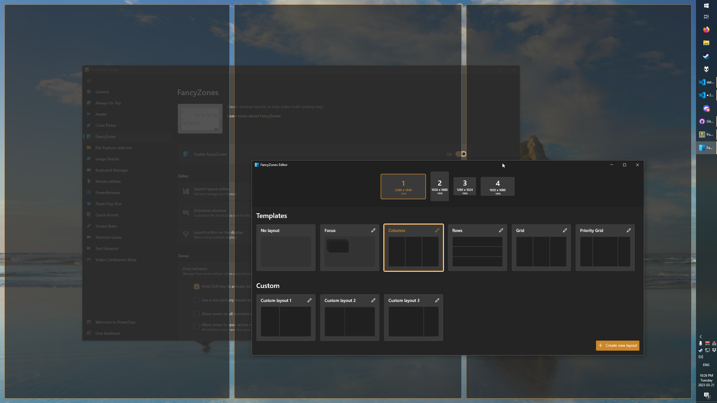Select monitor 2 at 1050 x 1680
The image size is (717, 403).
coord(440,186)
